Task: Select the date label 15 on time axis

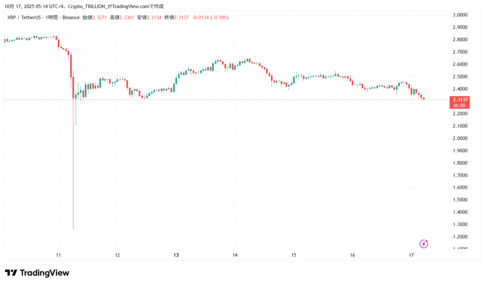Action: click(x=294, y=255)
